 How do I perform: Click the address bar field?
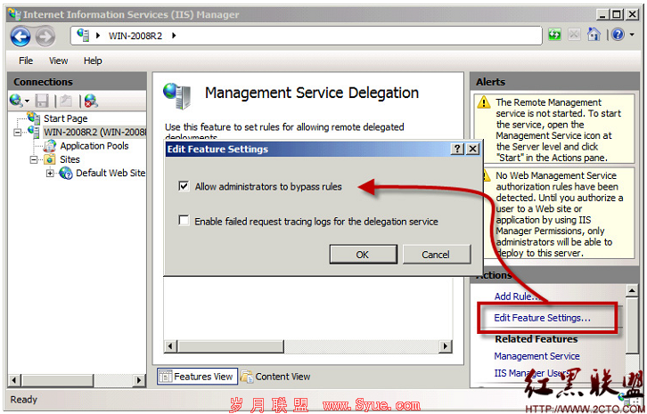[x=306, y=36]
